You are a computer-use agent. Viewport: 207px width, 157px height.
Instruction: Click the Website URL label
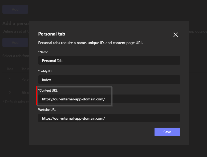(x=47, y=109)
